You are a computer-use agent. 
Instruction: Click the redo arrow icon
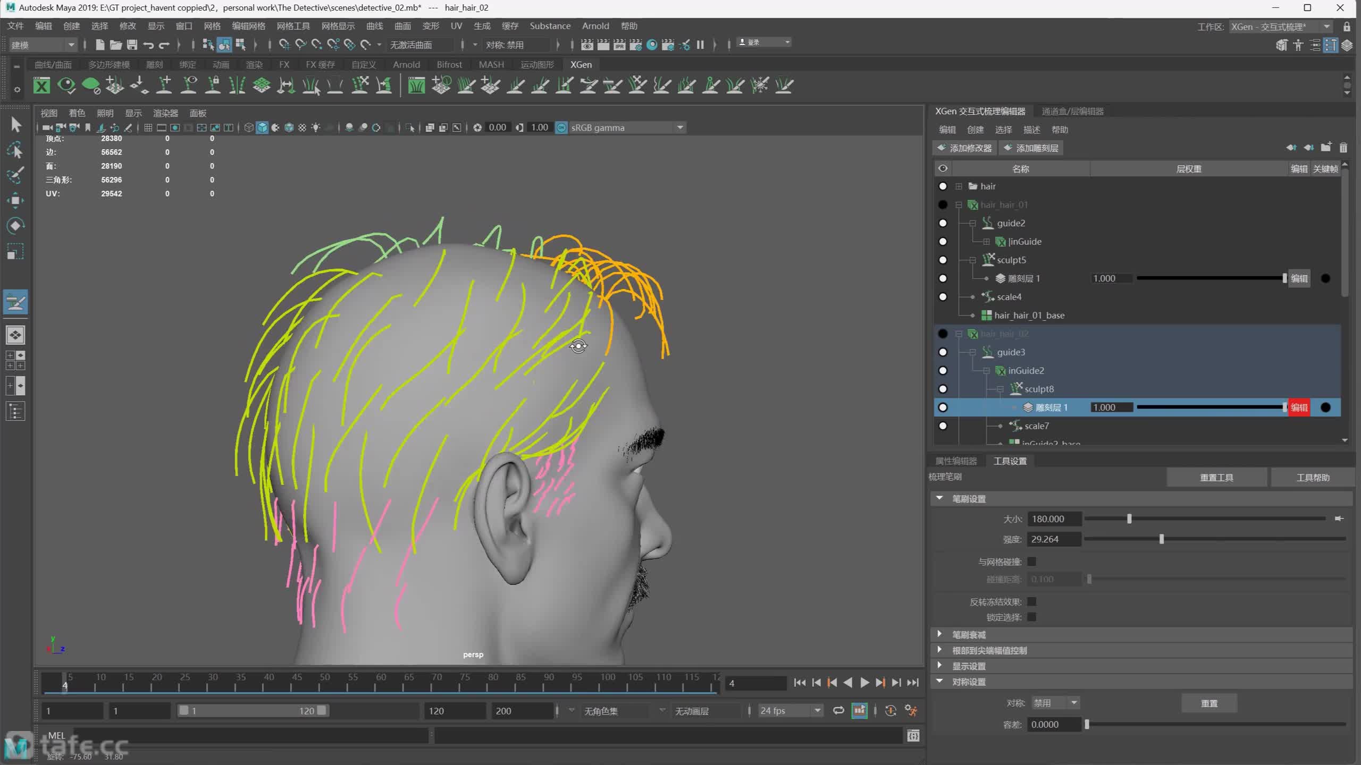point(164,45)
